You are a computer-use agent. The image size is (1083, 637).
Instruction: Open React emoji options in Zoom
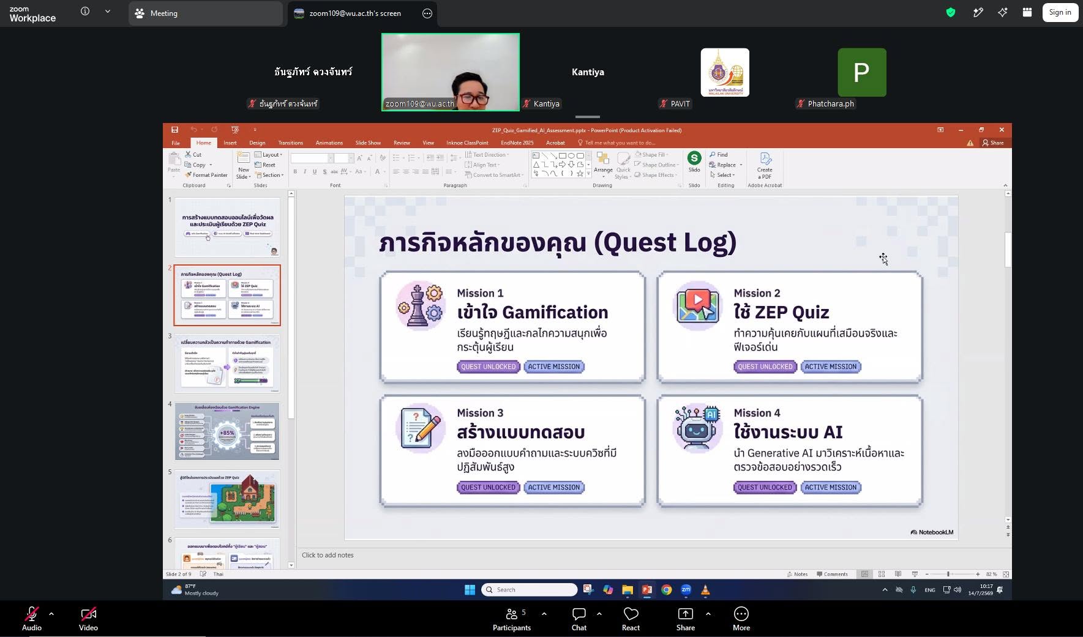pos(631,619)
